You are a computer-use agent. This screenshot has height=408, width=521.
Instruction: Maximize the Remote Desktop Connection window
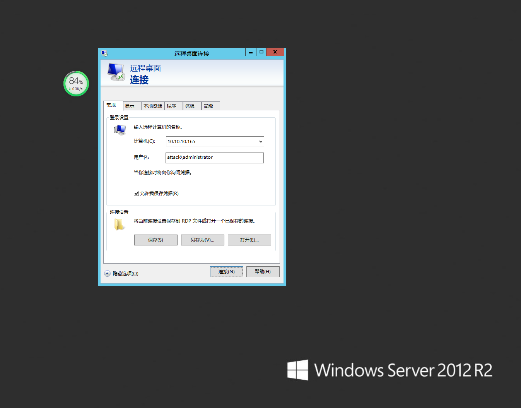pos(261,52)
